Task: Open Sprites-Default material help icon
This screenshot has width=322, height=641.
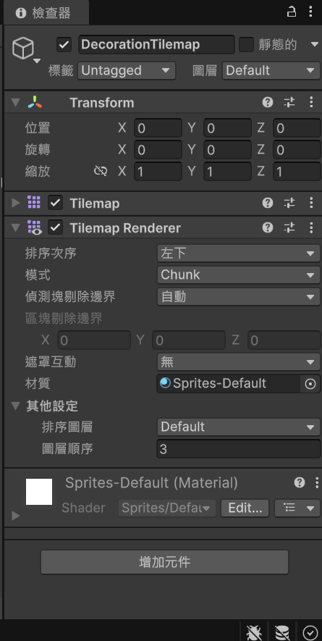Action: (299, 483)
